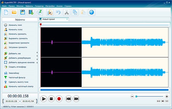The width and height of the screenshot is (172, 109).
Task: Undo last action with the curved arrow icon
Action: click(58, 12)
